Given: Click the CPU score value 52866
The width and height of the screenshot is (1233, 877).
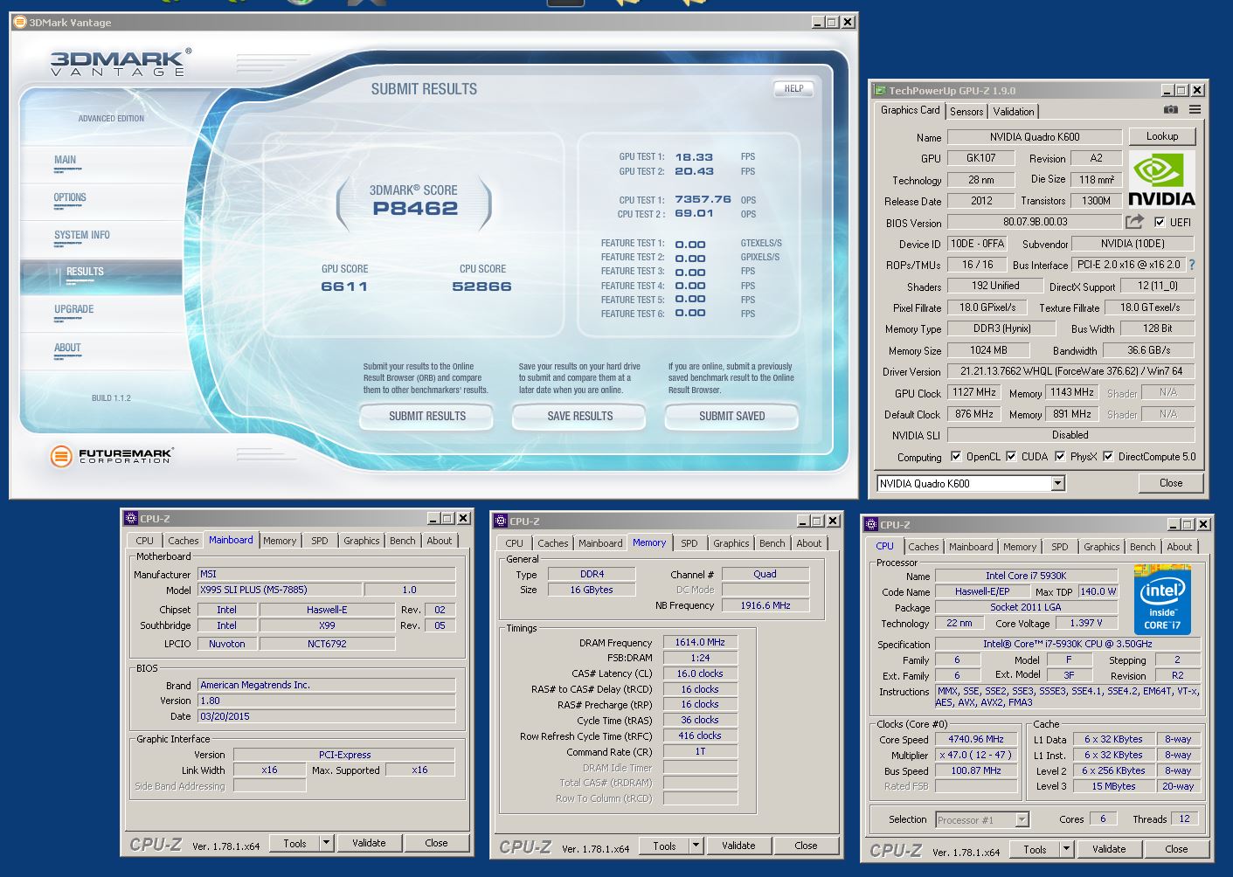Looking at the screenshot, I should (x=481, y=287).
